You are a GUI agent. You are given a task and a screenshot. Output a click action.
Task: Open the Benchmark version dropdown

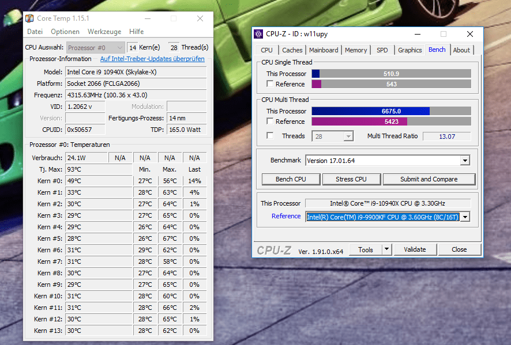[465, 161]
